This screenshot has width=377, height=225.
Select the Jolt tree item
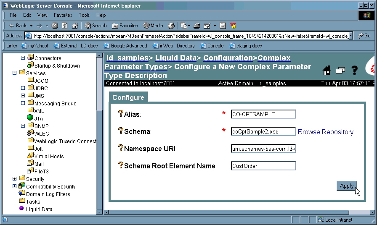tap(38, 149)
